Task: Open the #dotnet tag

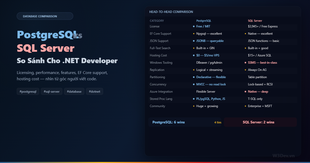Action: (x=95, y=91)
